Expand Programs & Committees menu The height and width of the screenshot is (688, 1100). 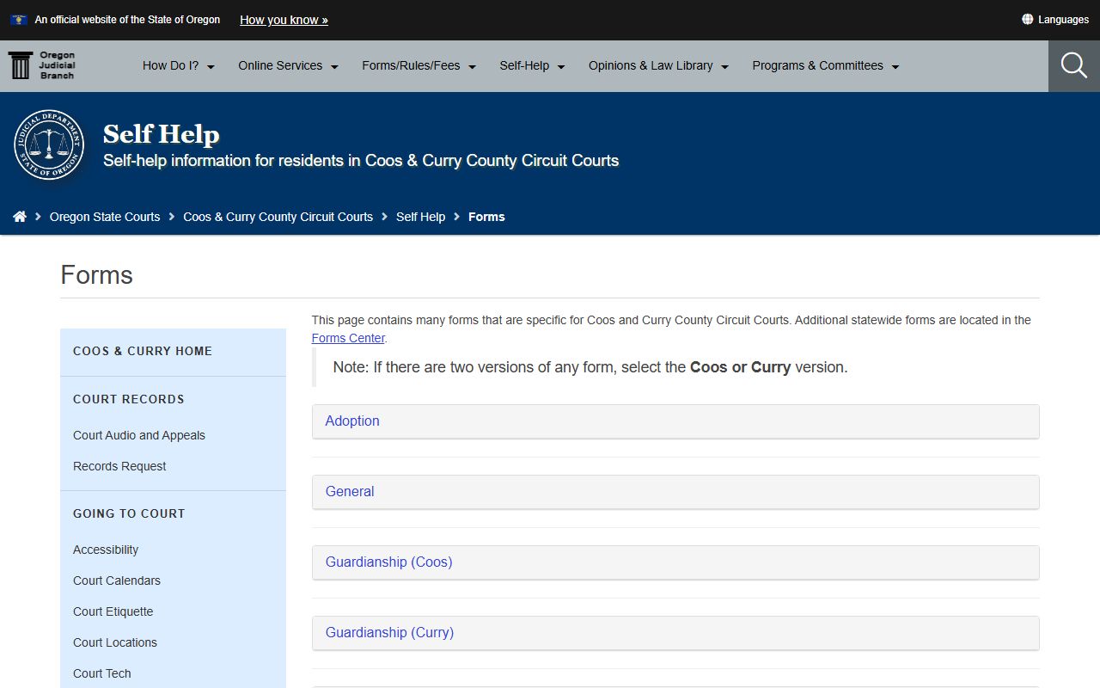click(826, 65)
